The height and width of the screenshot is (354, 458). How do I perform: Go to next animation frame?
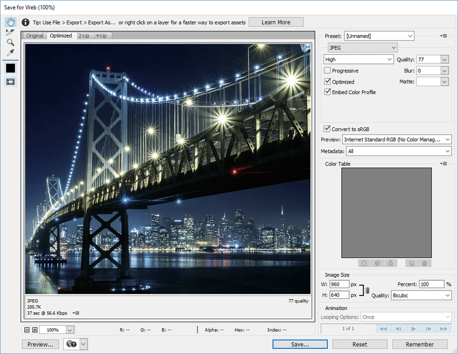pyautogui.click(x=428, y=329)
